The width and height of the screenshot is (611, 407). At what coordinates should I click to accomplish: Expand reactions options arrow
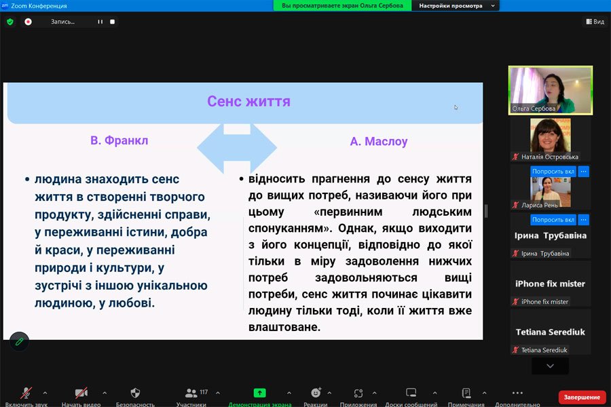(x=329, y=393)
